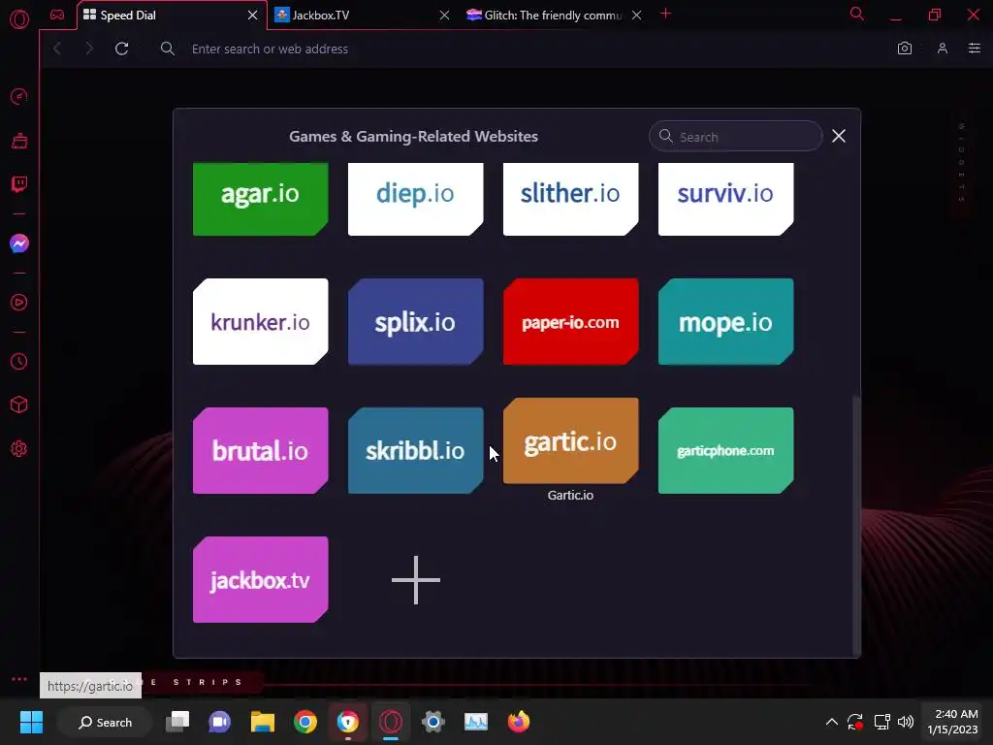Open jackbox.tv speed dial tile
993x745 pixels.
tap(260, 580)
